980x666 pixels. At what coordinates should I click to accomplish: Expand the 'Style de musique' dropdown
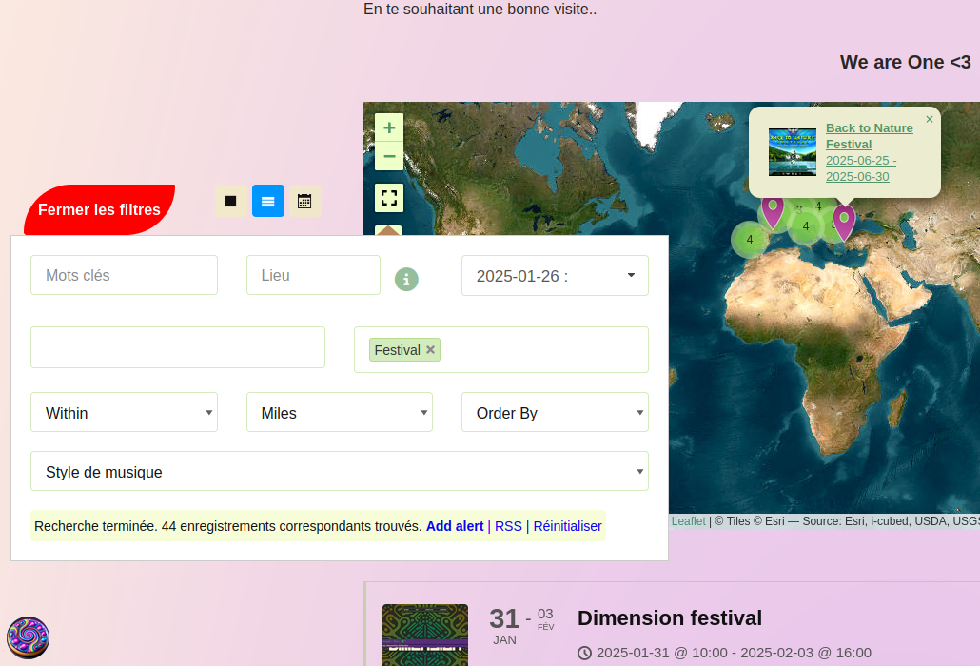340,471
